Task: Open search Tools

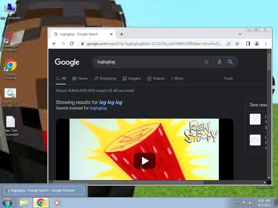Action: click(228, 78)
